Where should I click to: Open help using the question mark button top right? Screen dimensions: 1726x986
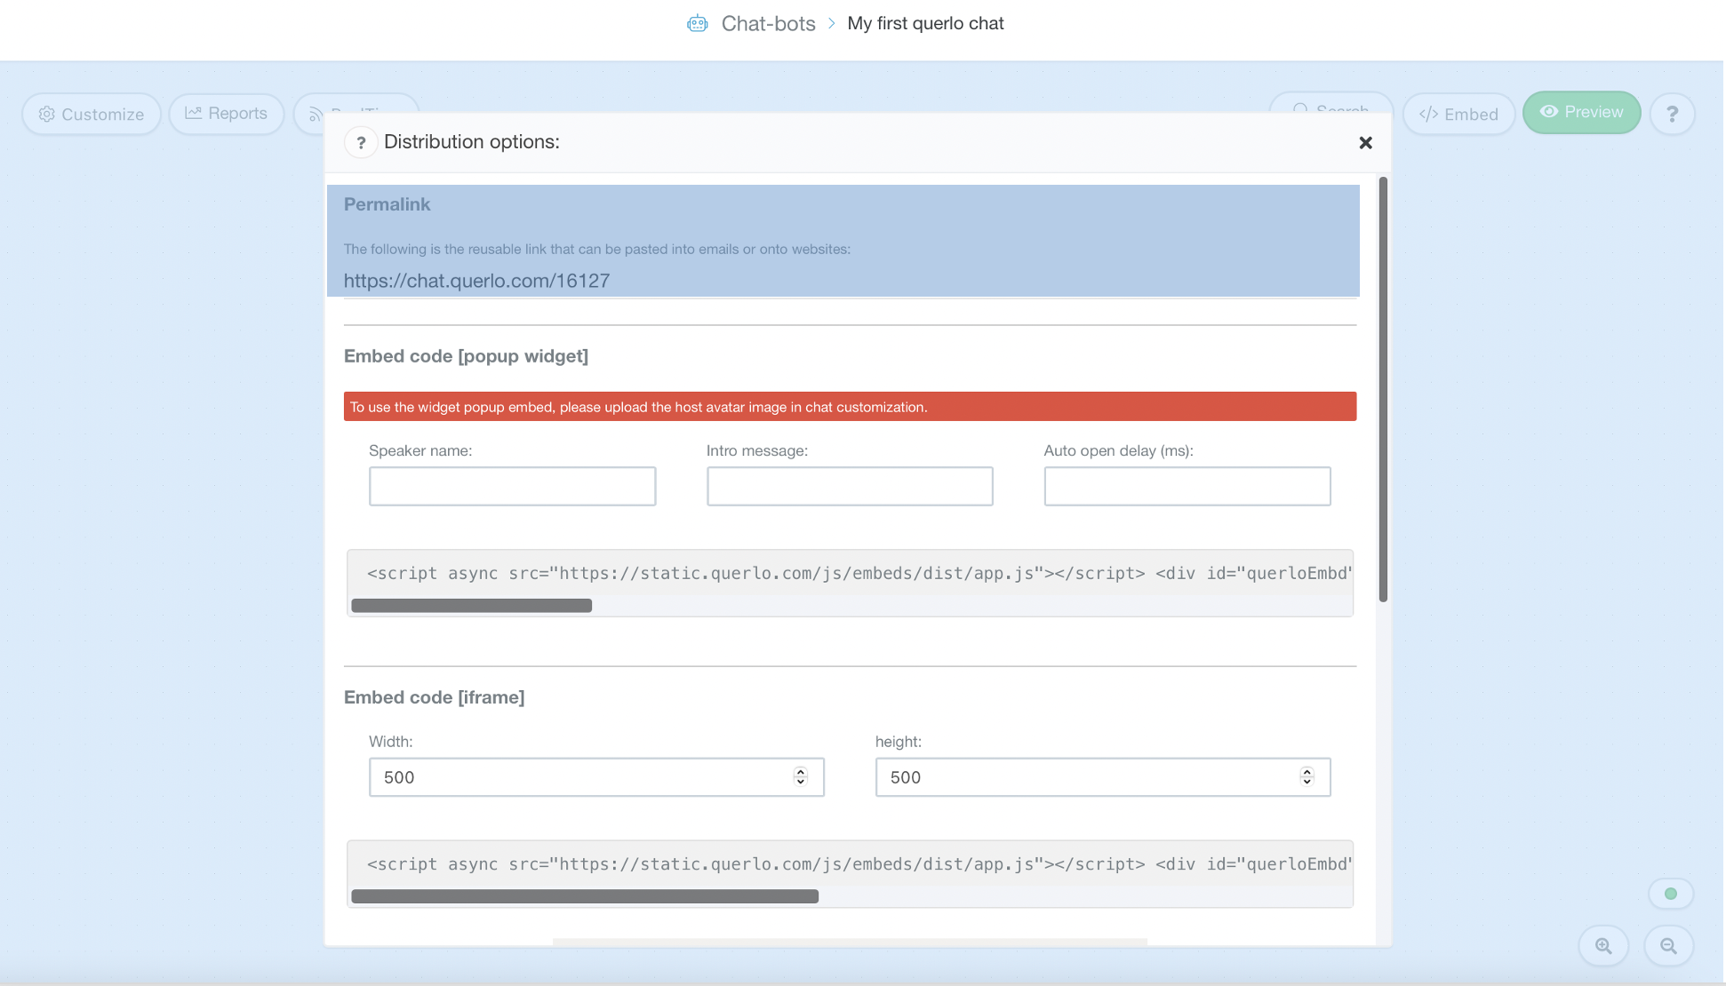coord(1673,114)
